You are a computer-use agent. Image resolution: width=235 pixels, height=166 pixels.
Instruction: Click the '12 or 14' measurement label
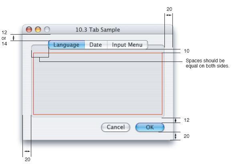point(4,38)
